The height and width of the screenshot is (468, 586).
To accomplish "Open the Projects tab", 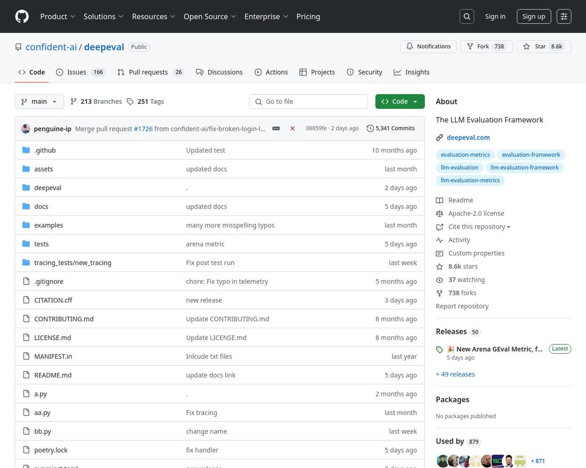I will pos(317,72).
